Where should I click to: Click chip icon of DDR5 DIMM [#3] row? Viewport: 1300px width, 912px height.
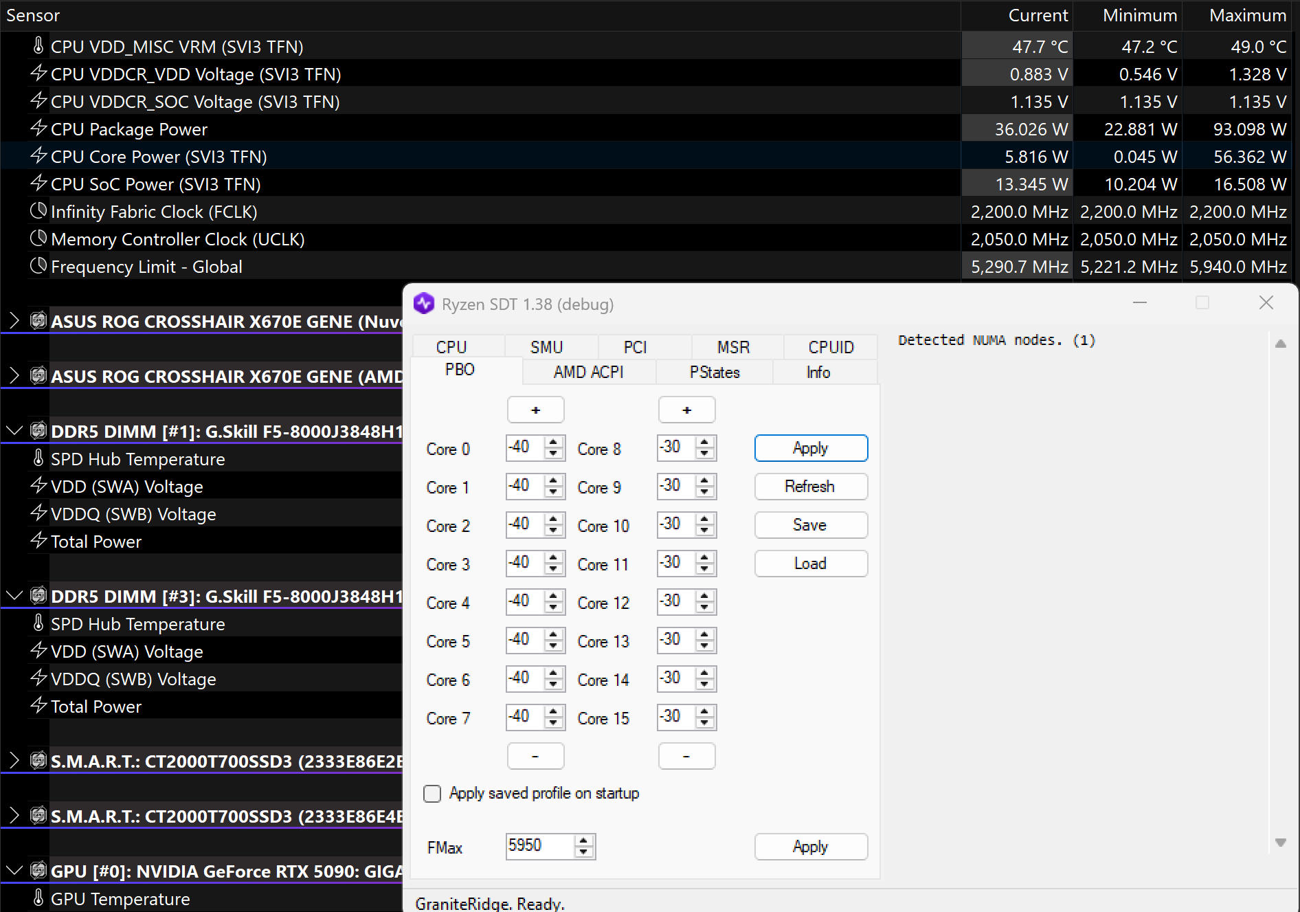tap(38, 595)
